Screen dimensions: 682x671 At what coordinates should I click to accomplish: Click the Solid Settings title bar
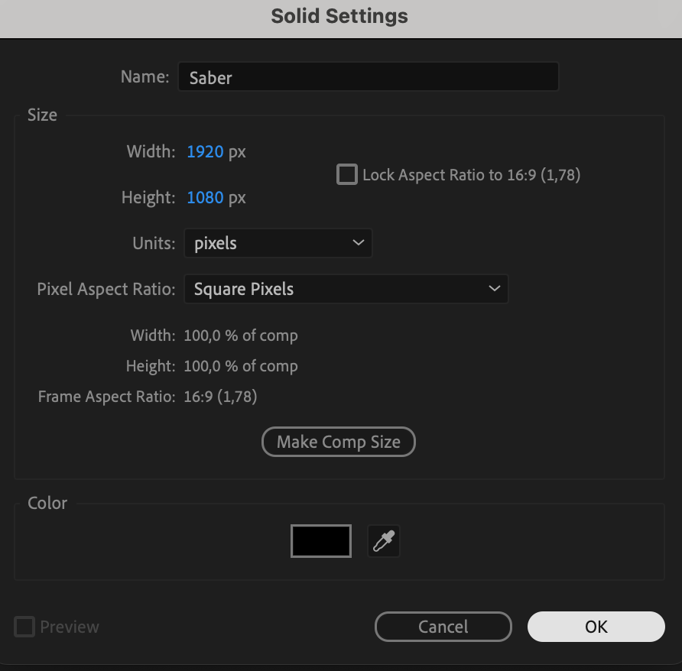pos(339,16)
